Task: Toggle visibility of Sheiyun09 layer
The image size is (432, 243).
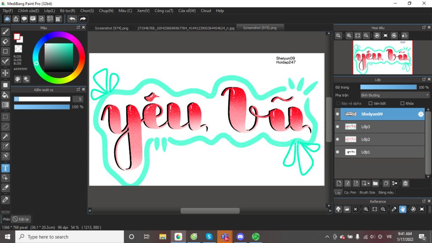Action: pos(337,114)
